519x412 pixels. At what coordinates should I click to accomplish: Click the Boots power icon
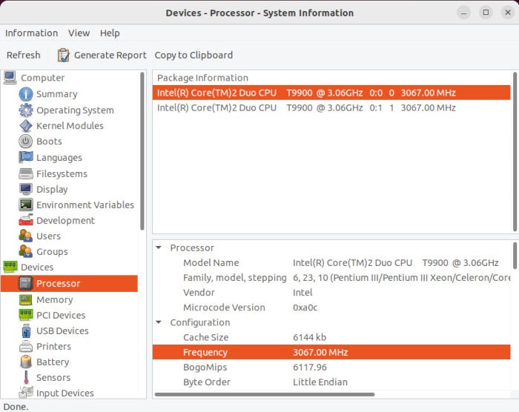tap(26, 142)
